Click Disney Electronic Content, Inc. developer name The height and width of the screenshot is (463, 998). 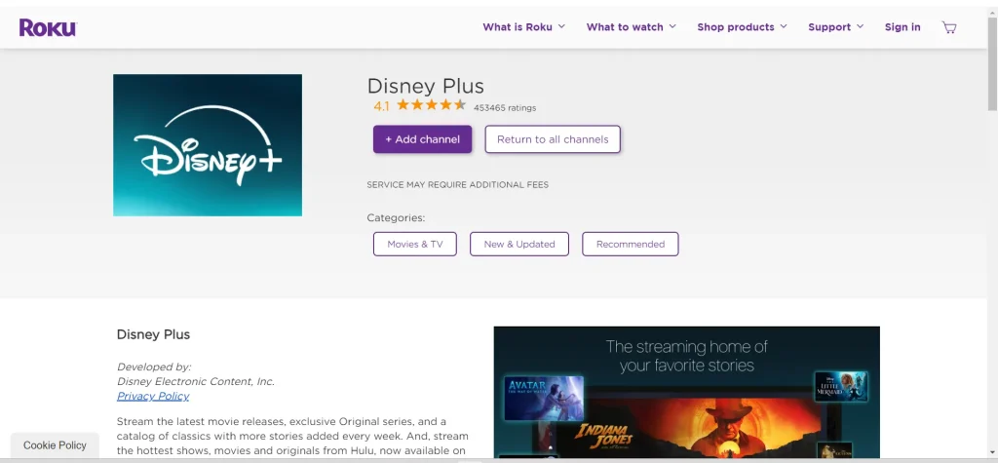tap(195, 381)
